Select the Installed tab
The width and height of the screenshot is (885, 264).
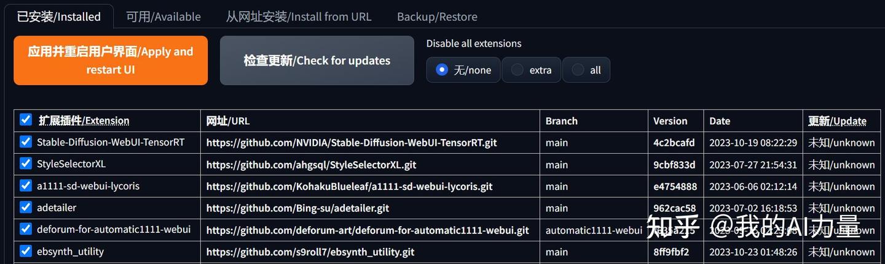tap(59, 17)
